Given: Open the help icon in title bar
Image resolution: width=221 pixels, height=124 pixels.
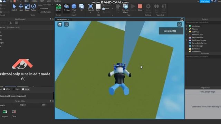Looking at the screenshot, I should click(x=212, y=1).
